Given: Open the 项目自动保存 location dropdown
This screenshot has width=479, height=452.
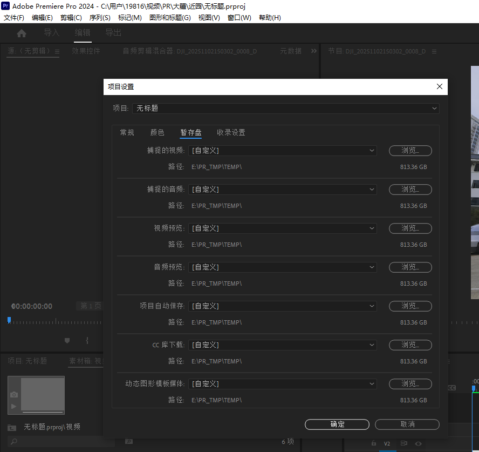Looking at the screenshot, I should pyautogui.click(x=282, y=306).
